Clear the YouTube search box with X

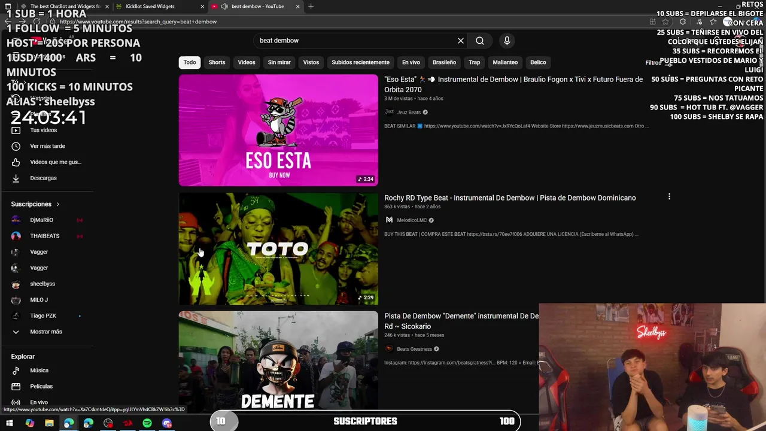click(461, 41)
